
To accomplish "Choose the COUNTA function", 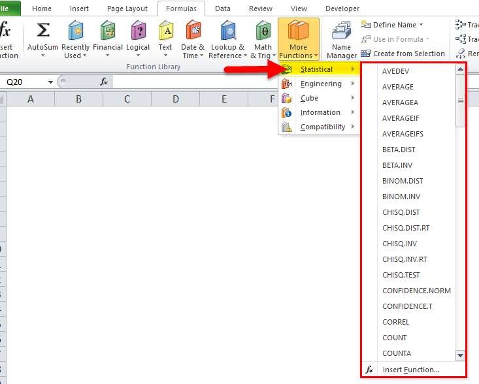I will [397, 353].
